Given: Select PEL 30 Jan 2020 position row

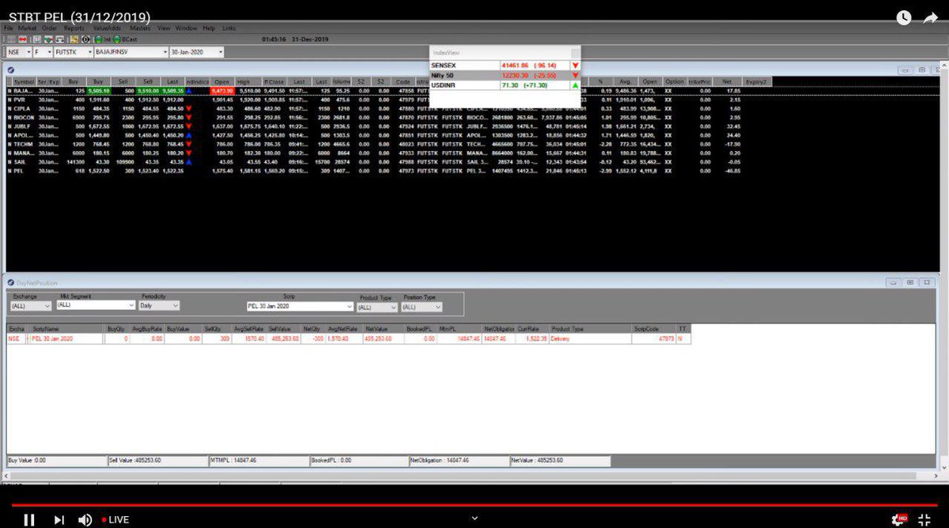Looking at the screenshot, I should point(348,338).
